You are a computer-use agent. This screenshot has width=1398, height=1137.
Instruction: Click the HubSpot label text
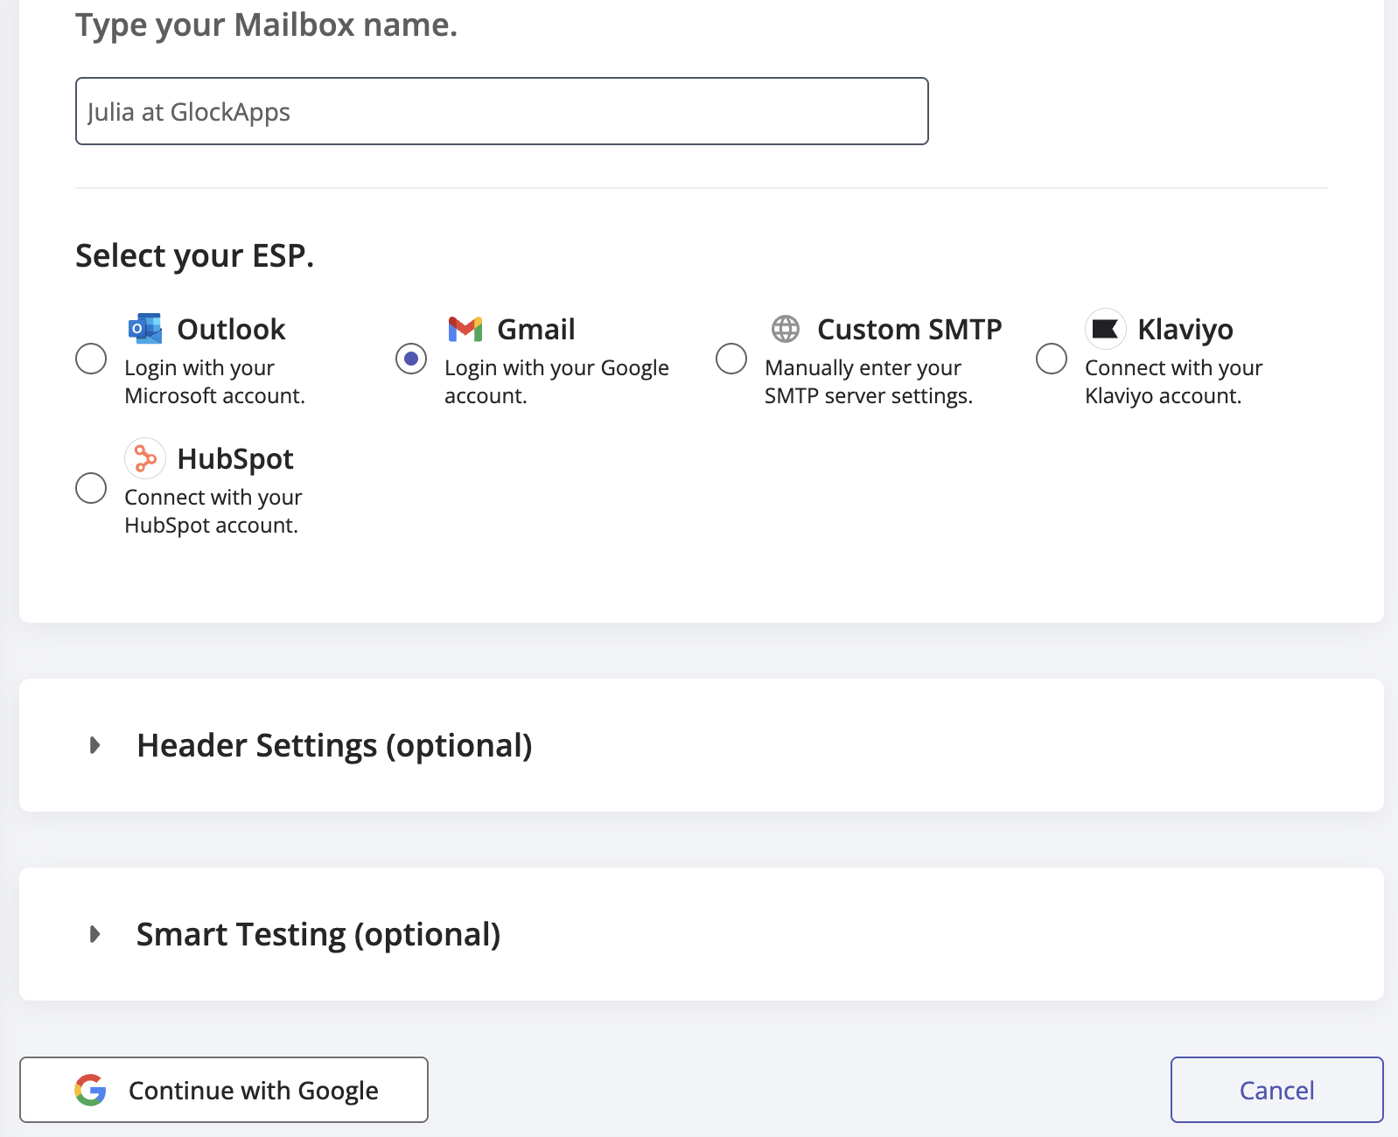tap(235, 459)
